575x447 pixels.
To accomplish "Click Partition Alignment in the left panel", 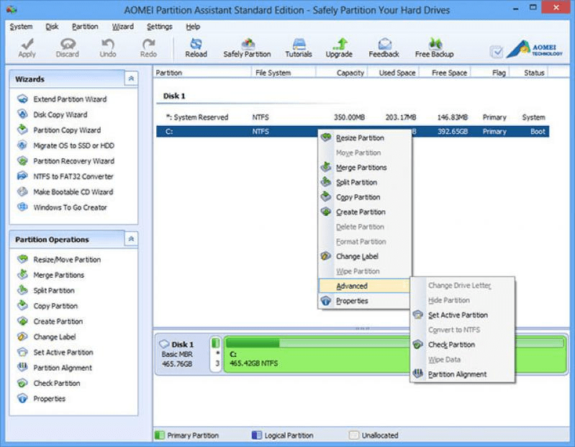I will pyautogui.click(x=63, y=368).
